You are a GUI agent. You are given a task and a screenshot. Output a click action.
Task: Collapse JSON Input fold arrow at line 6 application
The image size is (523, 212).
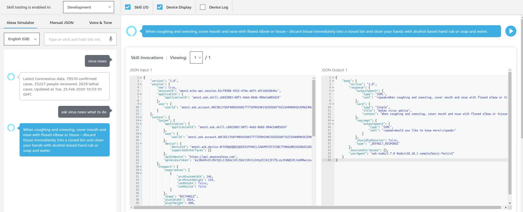[141, 94]
